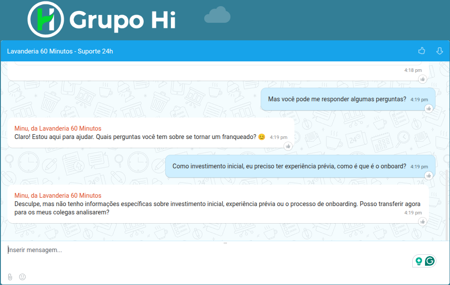Click the Grupo Hi logo
450x285 pixels.
tap(102, 20)
